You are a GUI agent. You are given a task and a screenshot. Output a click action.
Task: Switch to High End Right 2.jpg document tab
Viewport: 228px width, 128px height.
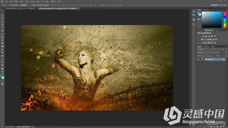[20, 8]
